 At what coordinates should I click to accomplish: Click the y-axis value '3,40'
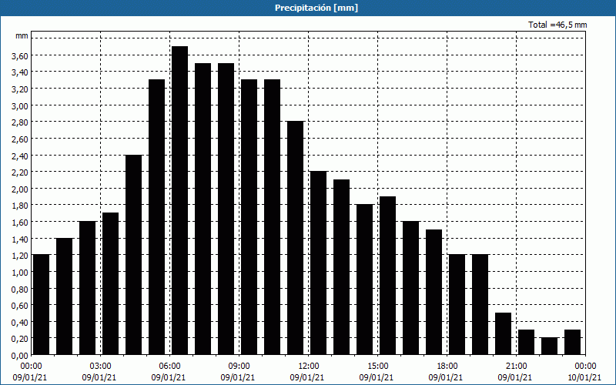(20, 72)
